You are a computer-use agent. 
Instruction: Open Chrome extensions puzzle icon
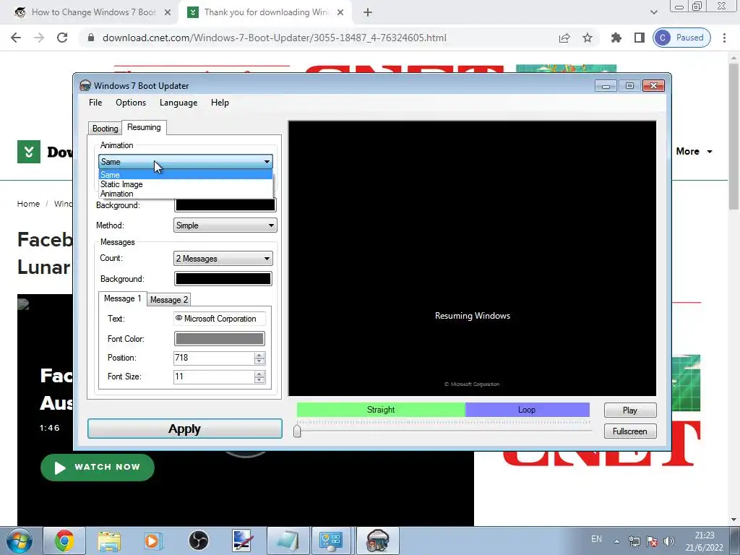coord(616,38)
